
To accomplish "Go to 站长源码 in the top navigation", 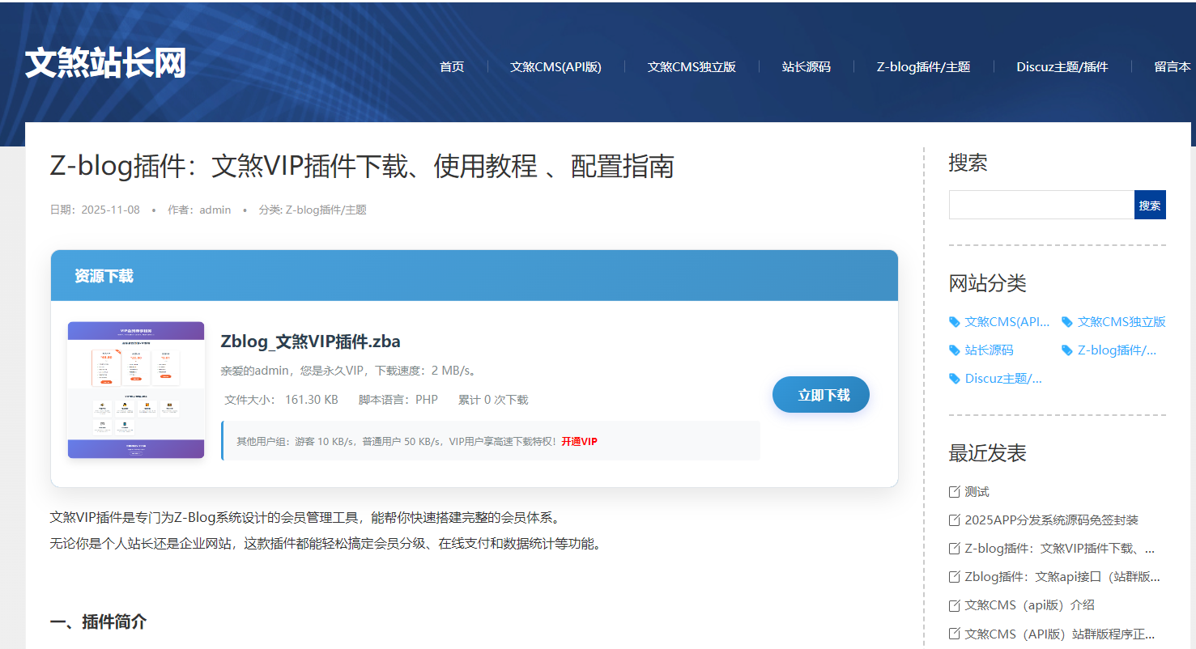I will [806, 66].
